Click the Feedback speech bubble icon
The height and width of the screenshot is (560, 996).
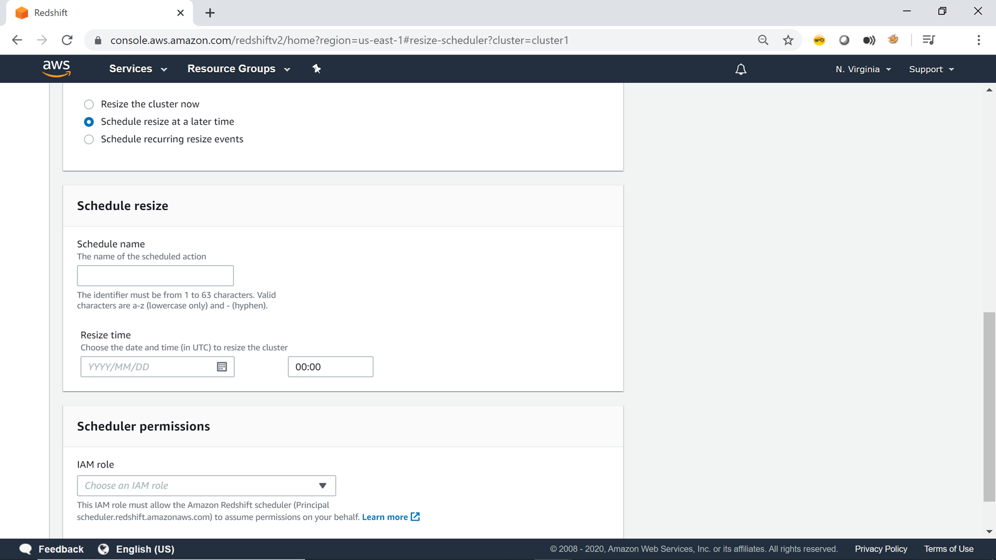pyautogui.click(x=25, y=549)
